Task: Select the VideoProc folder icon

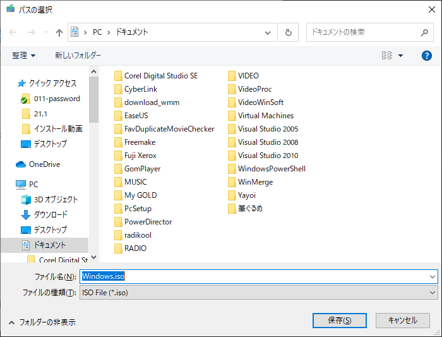Action: [232, 89]
